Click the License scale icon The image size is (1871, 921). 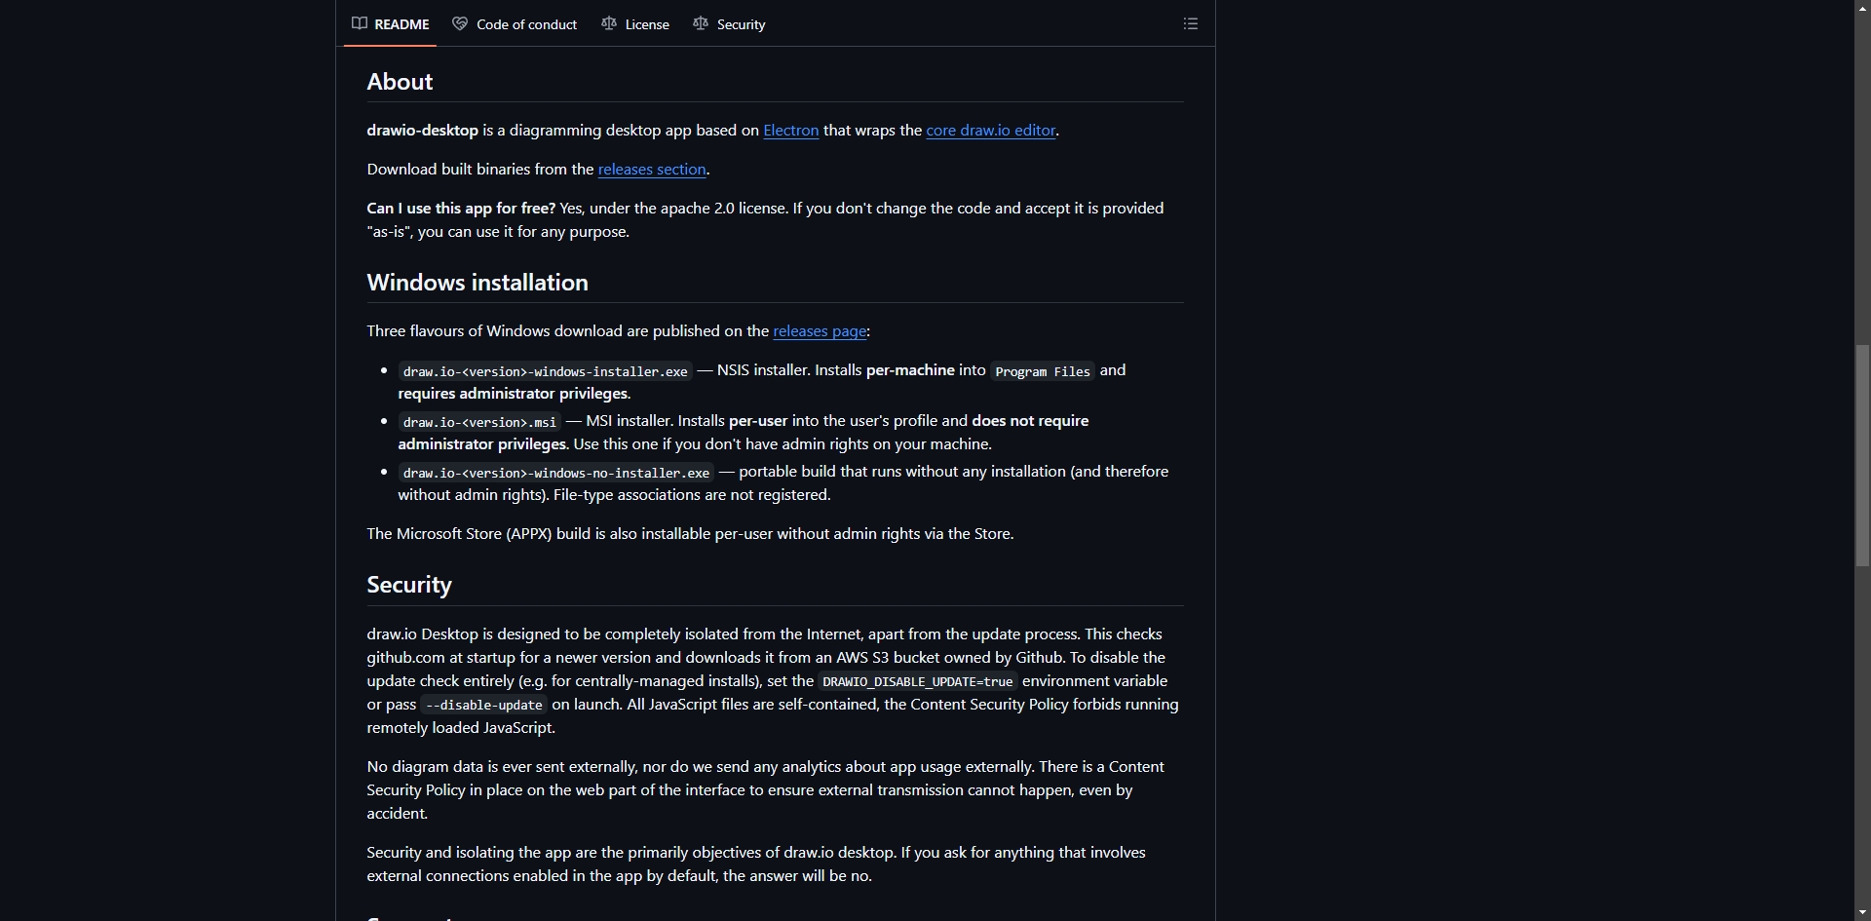coord(609,23)
